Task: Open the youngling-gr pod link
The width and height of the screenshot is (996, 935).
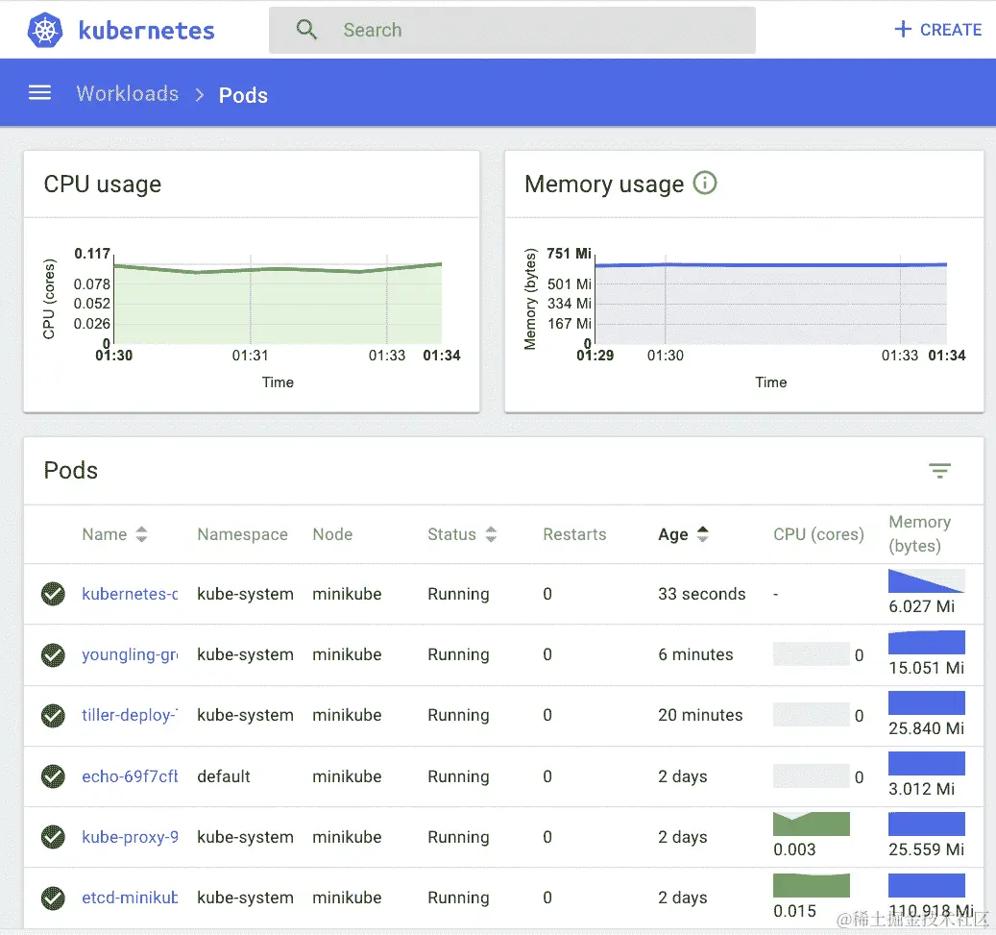Action: (130, 654)
